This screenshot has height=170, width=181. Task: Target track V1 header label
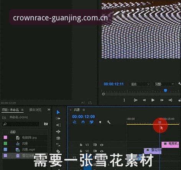point(74,157)
